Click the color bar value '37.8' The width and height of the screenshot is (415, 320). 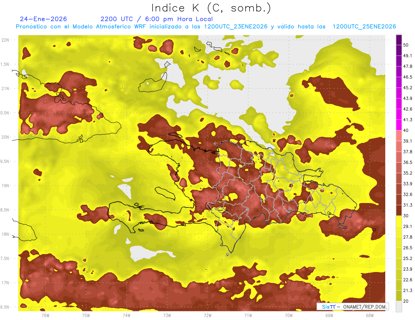(408, 152)
